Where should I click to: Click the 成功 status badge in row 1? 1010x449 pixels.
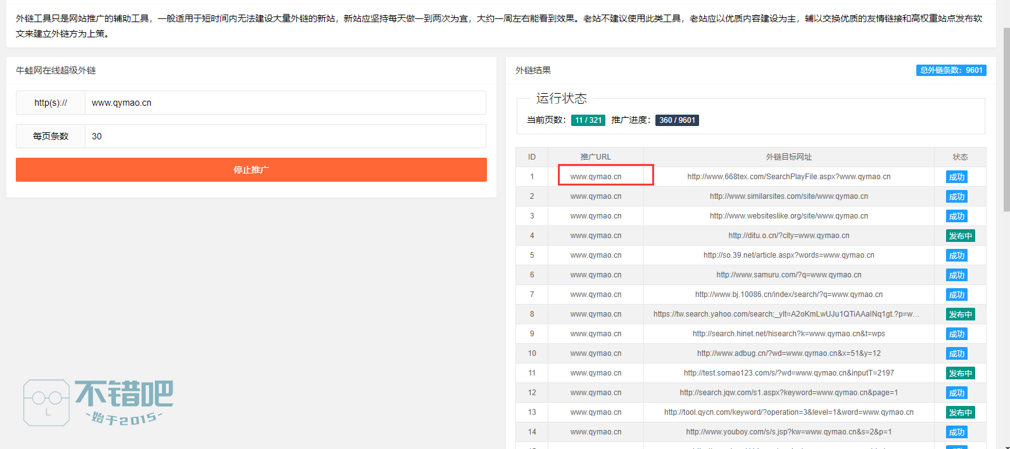point(956,177)
